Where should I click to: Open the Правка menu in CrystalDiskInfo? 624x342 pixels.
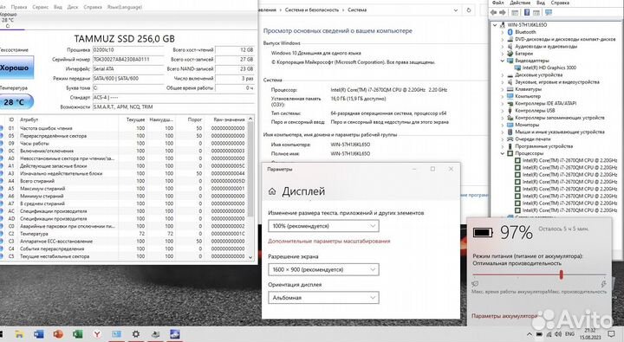(x=19, y=7)
